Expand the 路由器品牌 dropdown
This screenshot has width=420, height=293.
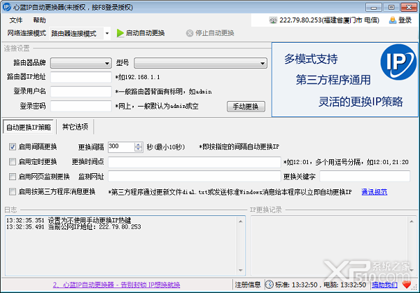(81, 63)
